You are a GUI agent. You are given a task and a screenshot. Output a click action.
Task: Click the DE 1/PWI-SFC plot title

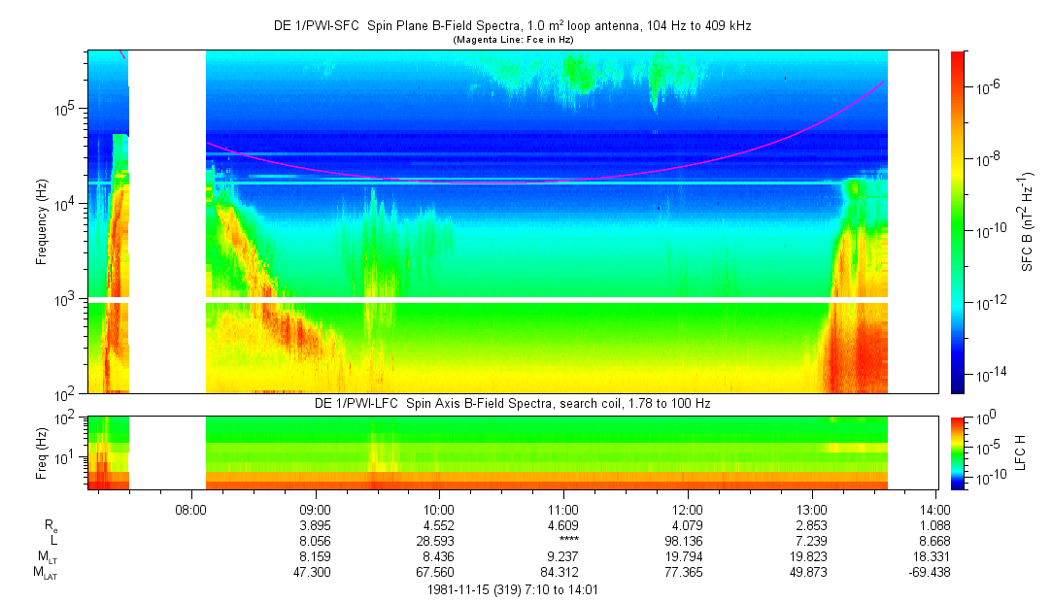click(511, 26)
